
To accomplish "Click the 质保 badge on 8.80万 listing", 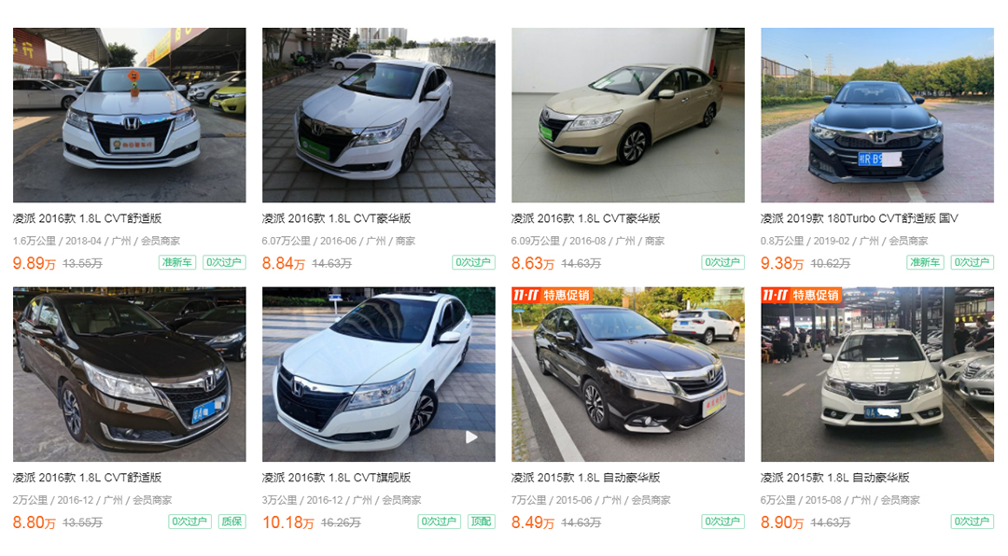I will (231, 521).
